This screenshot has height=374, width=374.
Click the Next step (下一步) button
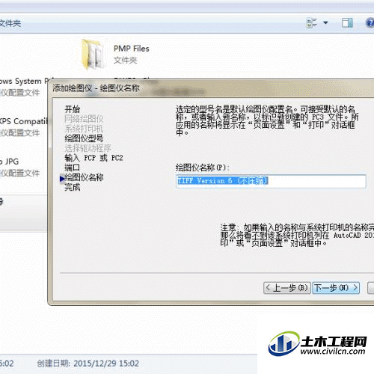(336, 288)
